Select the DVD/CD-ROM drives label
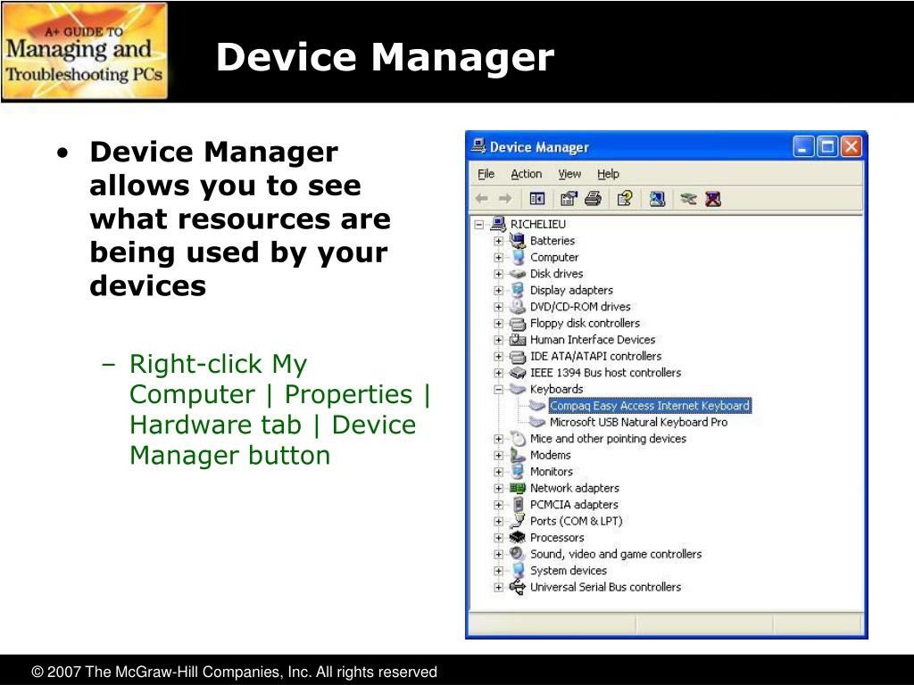The height and width of the screenshot is (685, 914). [580, 307]
